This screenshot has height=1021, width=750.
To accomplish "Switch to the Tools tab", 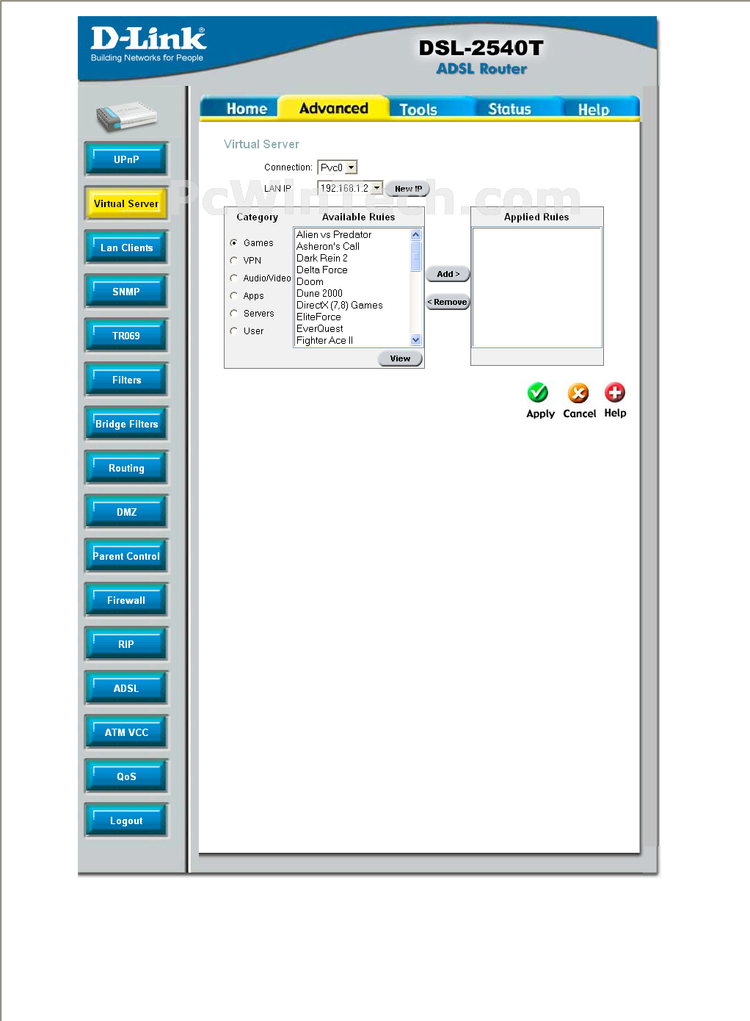I will (418, 109).
